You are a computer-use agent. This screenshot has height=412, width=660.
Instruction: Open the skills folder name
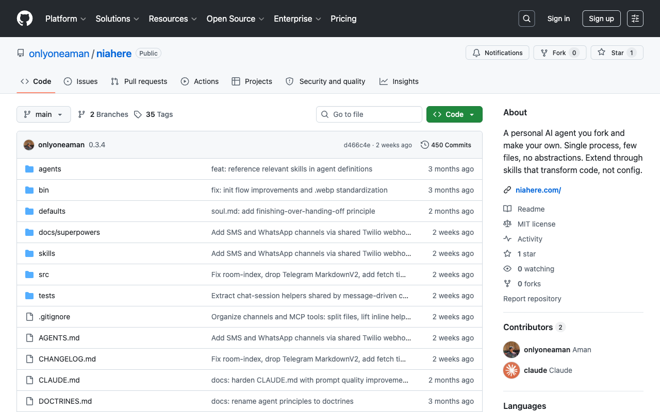click(x=47, y=253)
